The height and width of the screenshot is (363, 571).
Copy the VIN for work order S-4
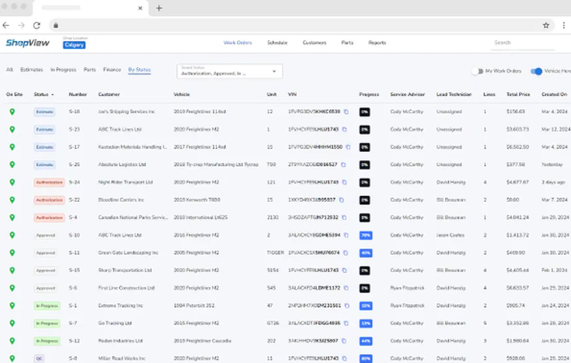coord(344,218)
